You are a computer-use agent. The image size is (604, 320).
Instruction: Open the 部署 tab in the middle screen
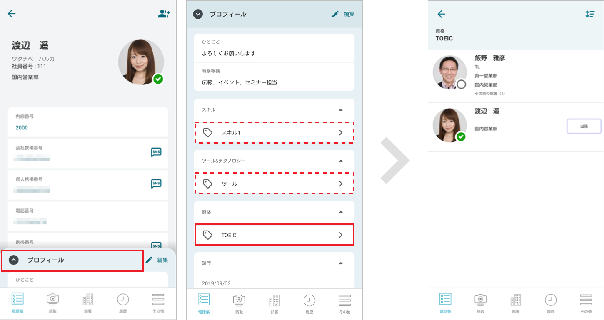(x=274, y=302)
